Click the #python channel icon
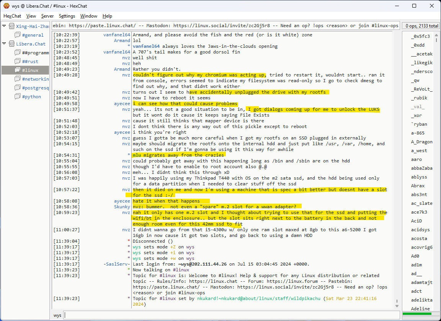 tap(18, 97)
